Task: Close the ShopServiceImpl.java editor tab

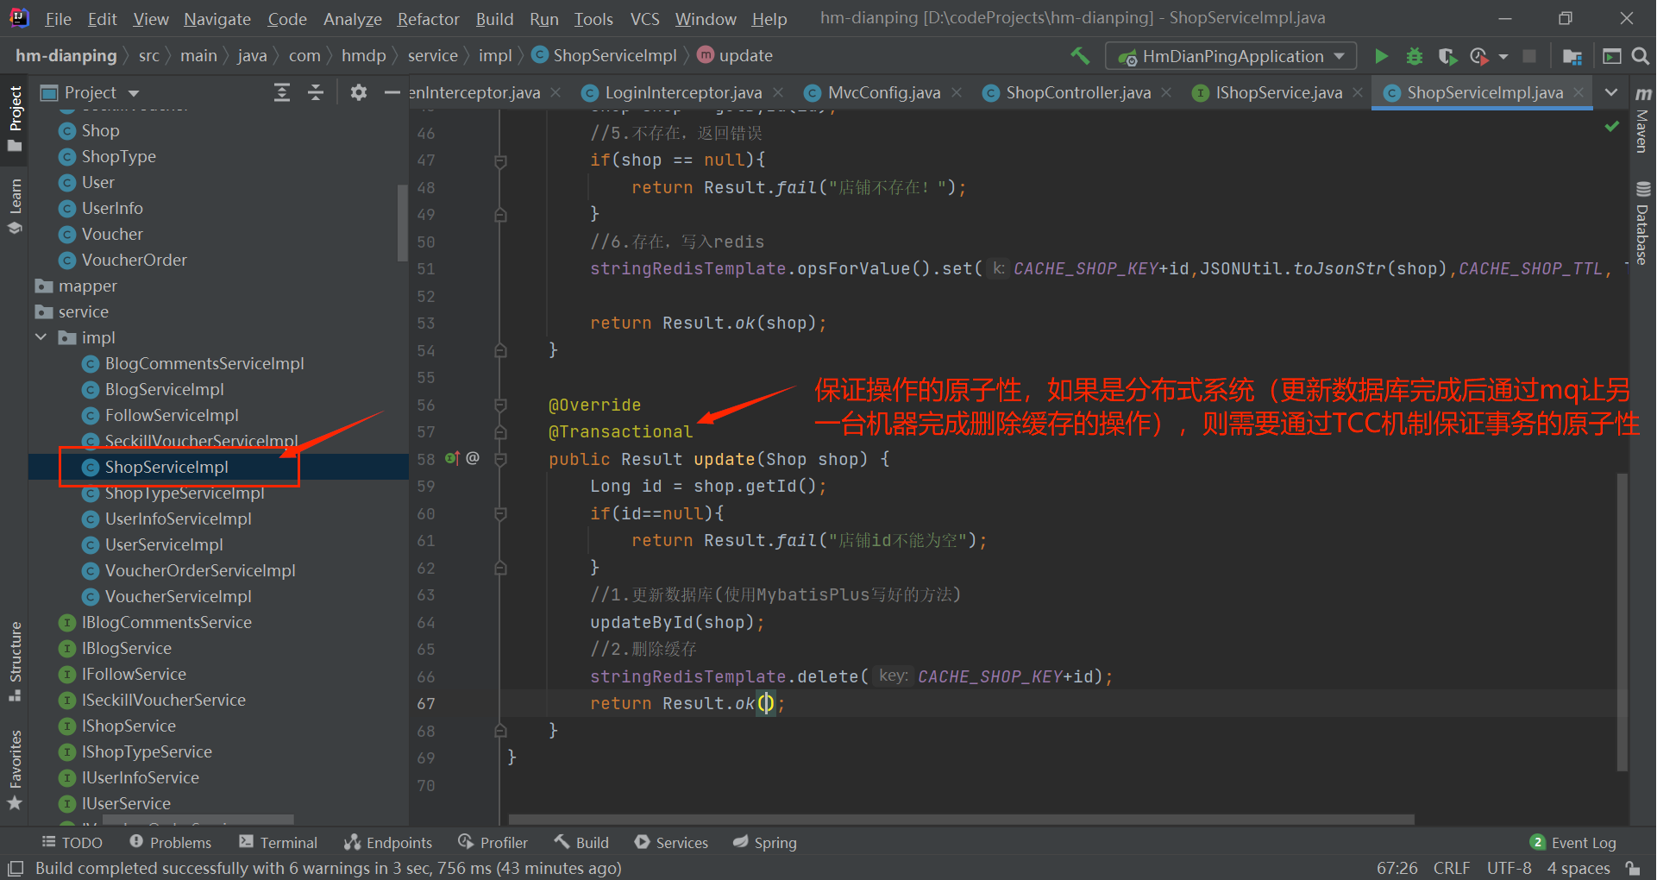Action: click(1579, 92)
